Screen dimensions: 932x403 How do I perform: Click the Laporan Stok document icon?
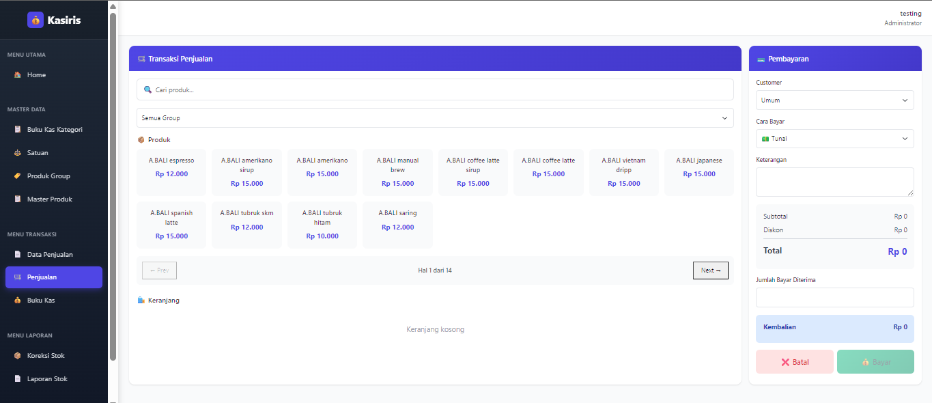pos(18,379)
